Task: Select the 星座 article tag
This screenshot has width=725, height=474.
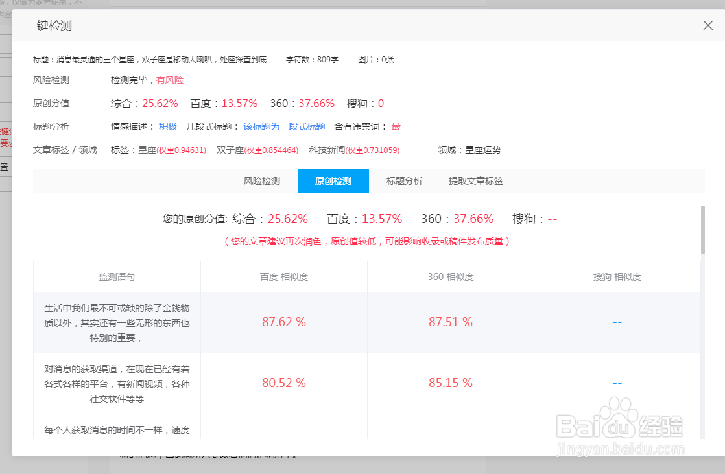Action: tap(147, 149)
